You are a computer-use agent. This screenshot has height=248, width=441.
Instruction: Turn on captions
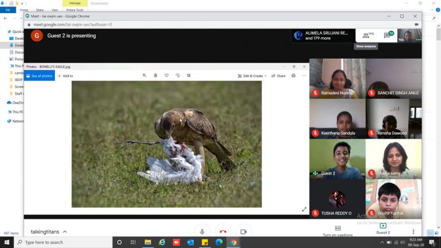pos(338,231)
